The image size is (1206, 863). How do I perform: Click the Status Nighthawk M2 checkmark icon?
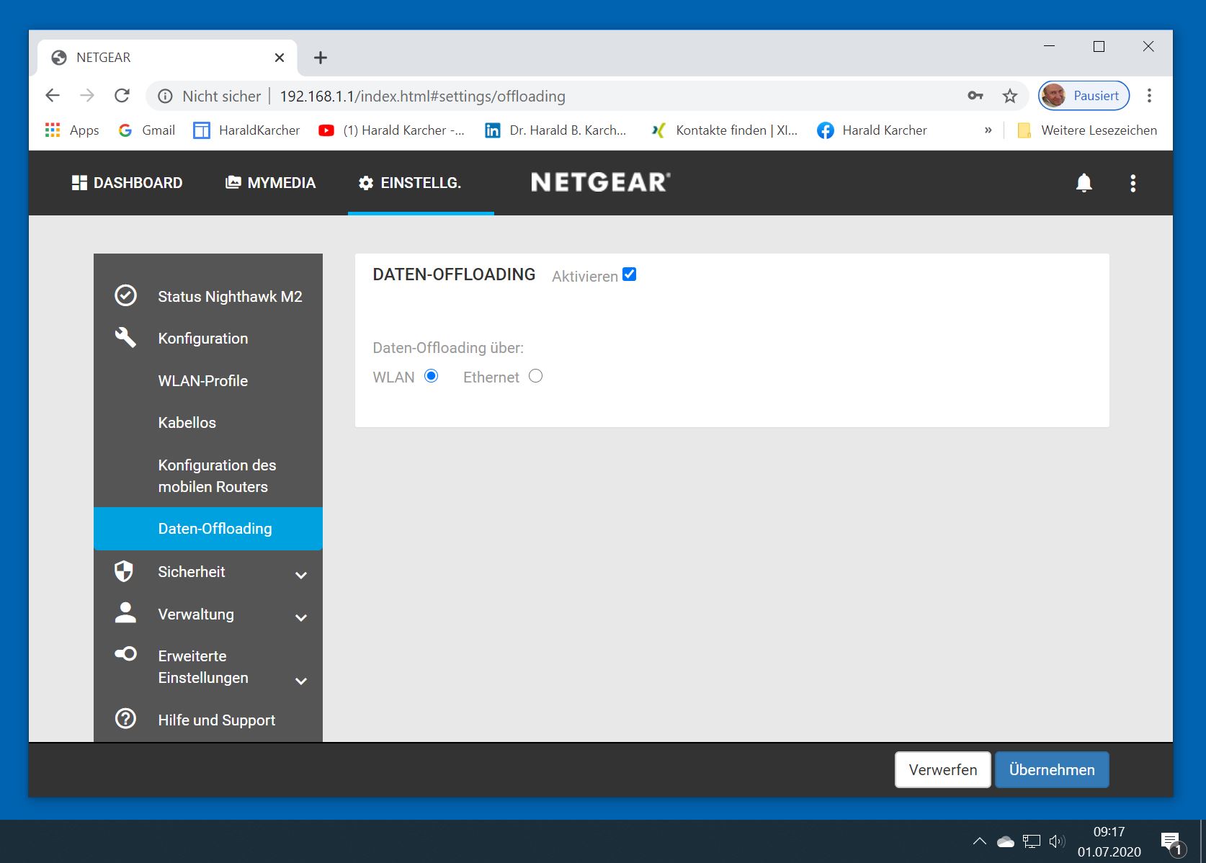pos(125,296)
